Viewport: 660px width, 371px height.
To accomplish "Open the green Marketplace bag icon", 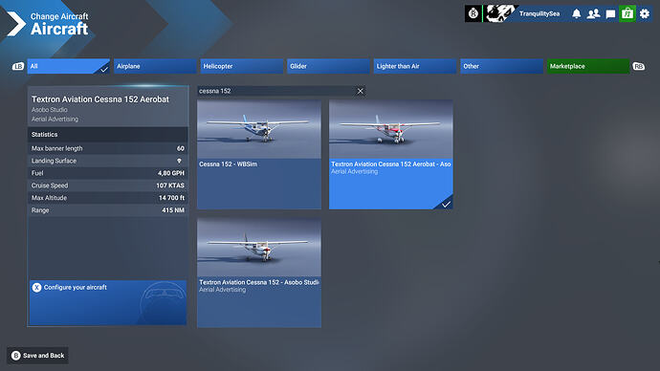I will point(627,13).
